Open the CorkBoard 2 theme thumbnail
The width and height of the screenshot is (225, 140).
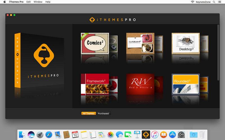click(x=140, y=43)
